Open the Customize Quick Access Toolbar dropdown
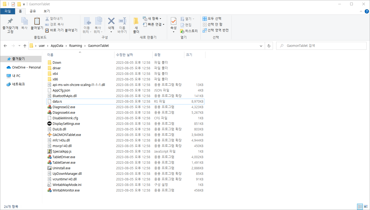The height and width of the screenshot is (210, 370). pos(24,4)
